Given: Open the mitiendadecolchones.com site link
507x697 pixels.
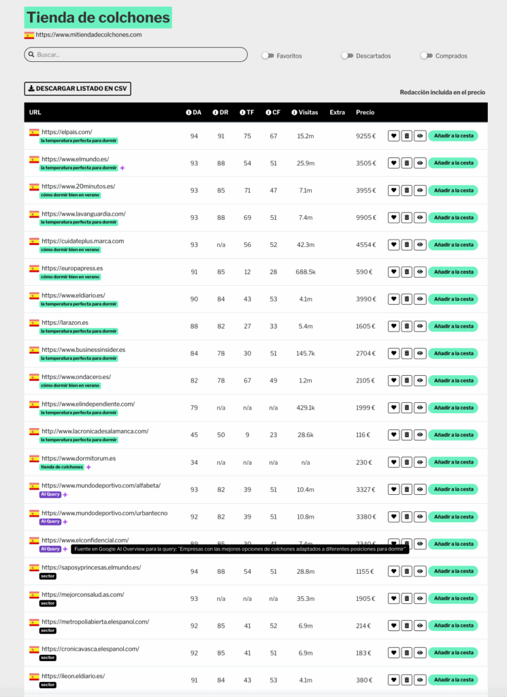Looking at the screenshot, I should pos(88,35).
